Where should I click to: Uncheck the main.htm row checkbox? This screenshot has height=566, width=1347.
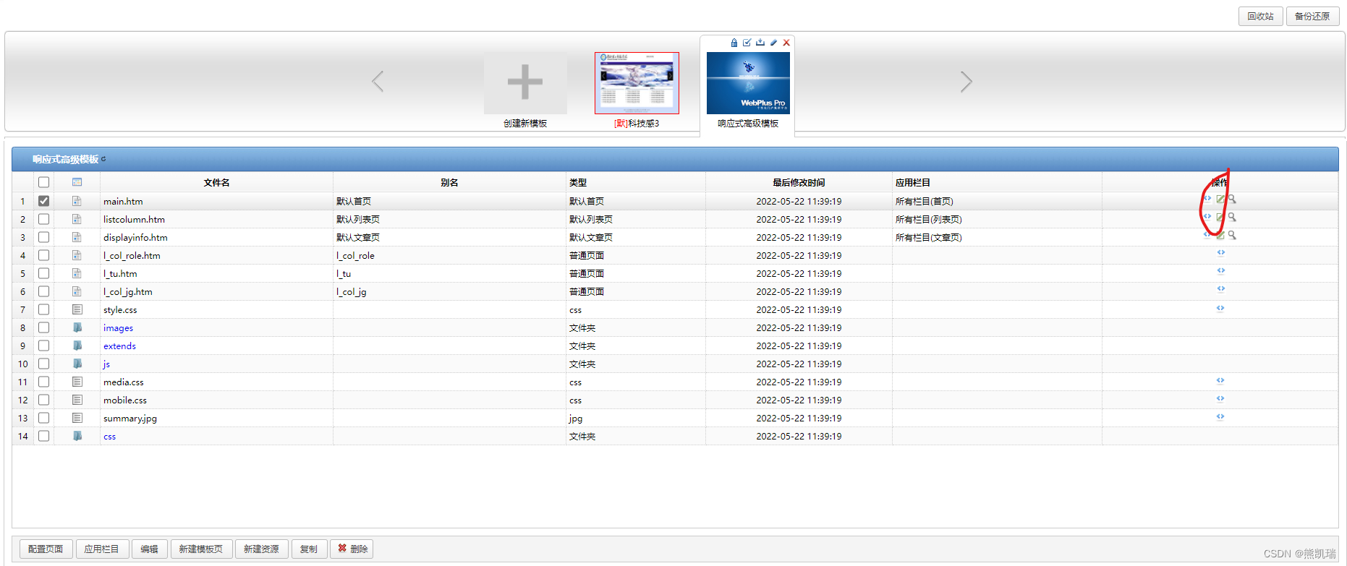44,201
